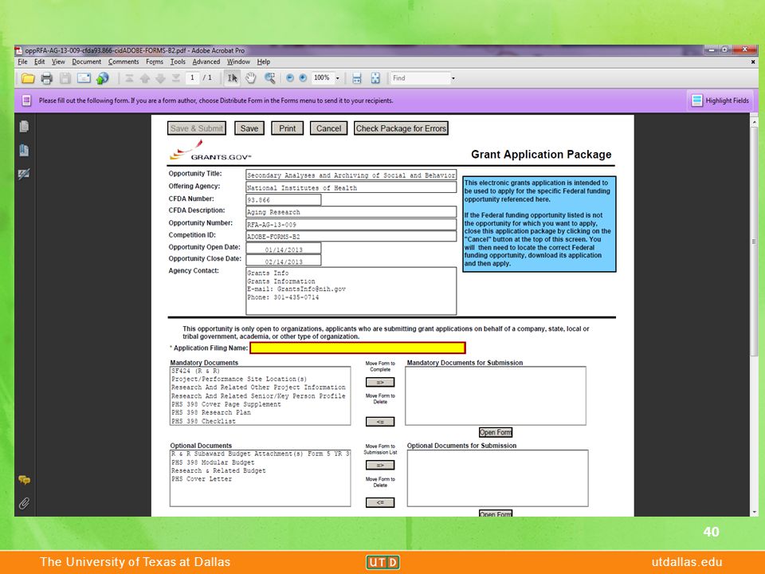
Task: Click the zoom out minus icon
Action: [x=290, y=78]
